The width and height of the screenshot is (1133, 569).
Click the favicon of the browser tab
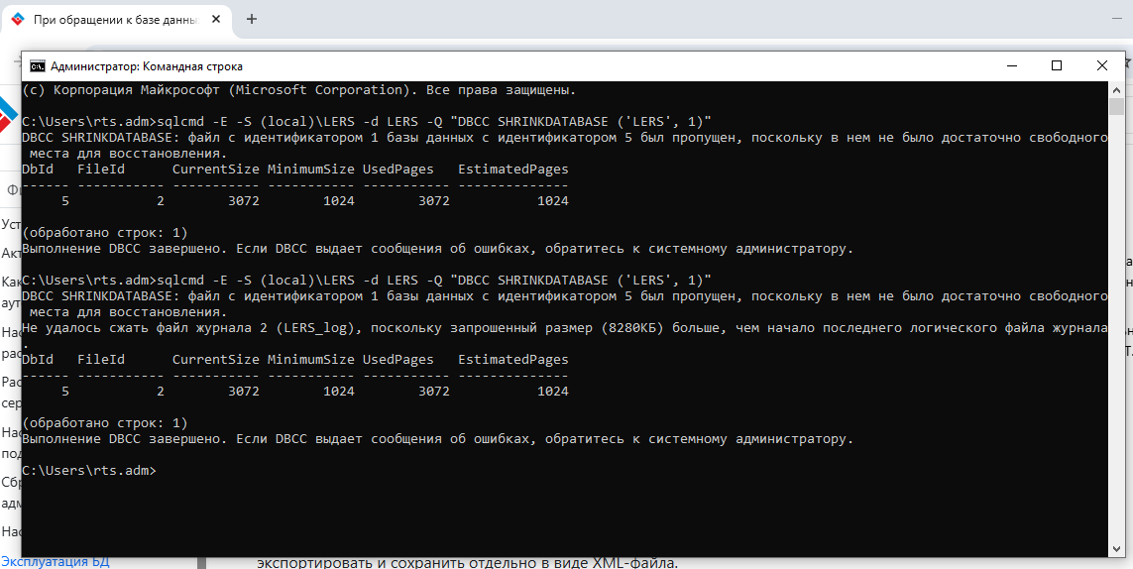pyautogui.click(x=18, y=19)
